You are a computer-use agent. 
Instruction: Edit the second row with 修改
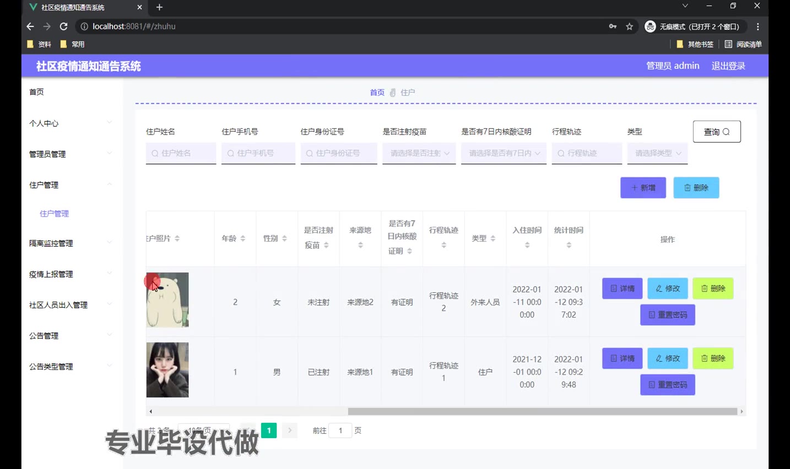[x=667, y=358]
